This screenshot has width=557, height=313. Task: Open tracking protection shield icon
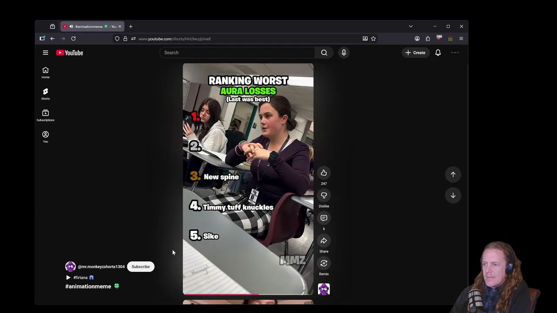coord(117,39)
